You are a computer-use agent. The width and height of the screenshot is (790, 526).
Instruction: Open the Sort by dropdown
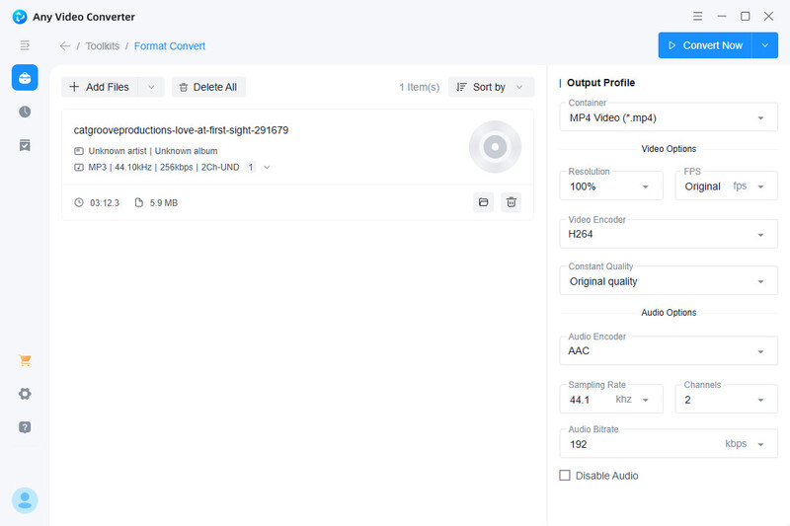point(491,87)
